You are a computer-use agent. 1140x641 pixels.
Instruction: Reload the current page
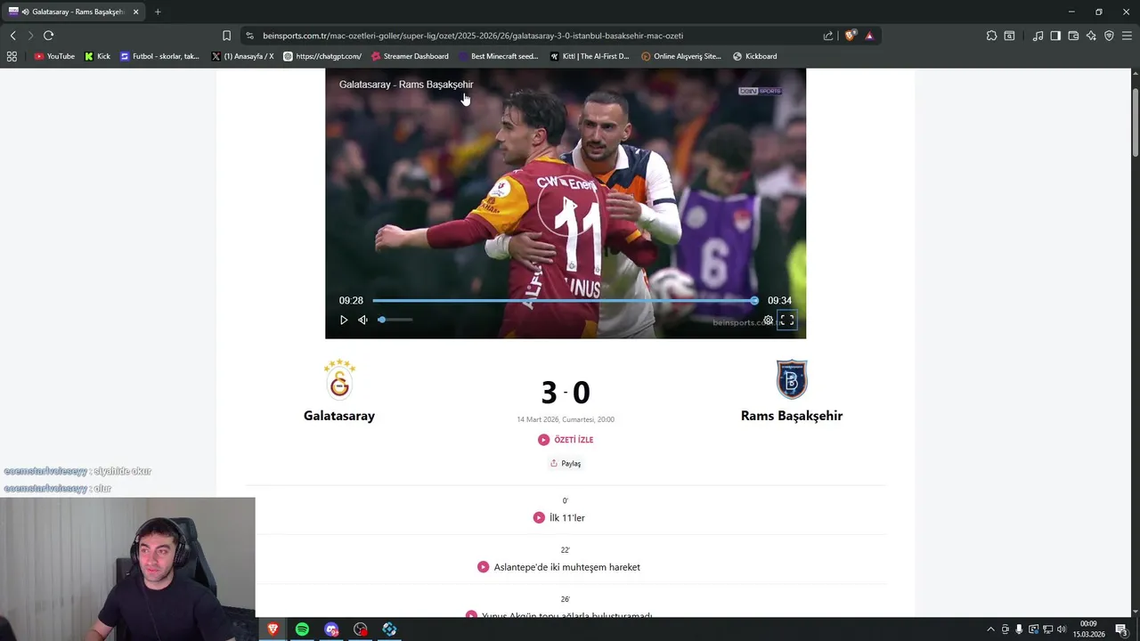coord(48,36)
